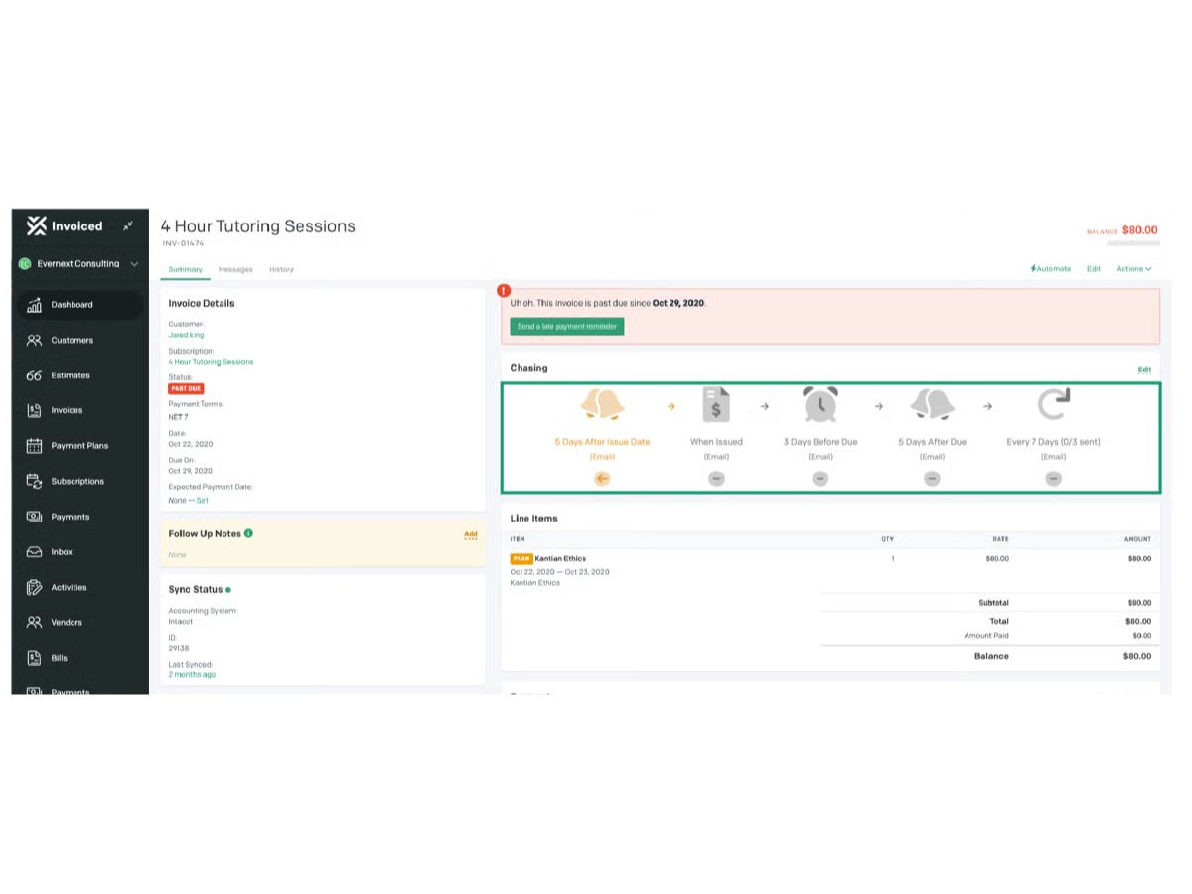
Task: Open Subscriptions in sidebar
Action: (79, 481)
